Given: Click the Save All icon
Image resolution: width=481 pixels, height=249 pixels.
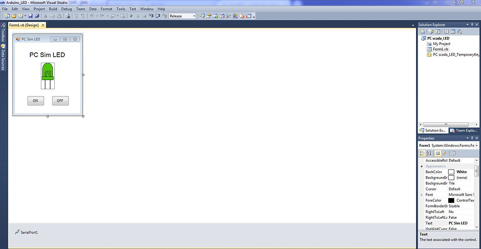Looking at the screenshot, I should click(37, 16).
